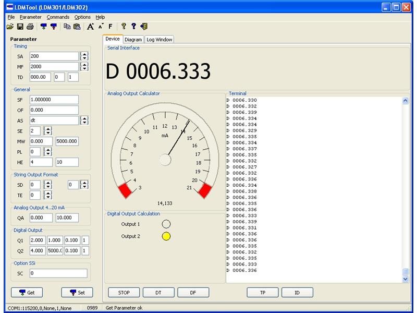Image resolution: width=417 pixels, height=313 pixels.
Task: Click status bar counter 0989
Action: (x=92, y=308)
